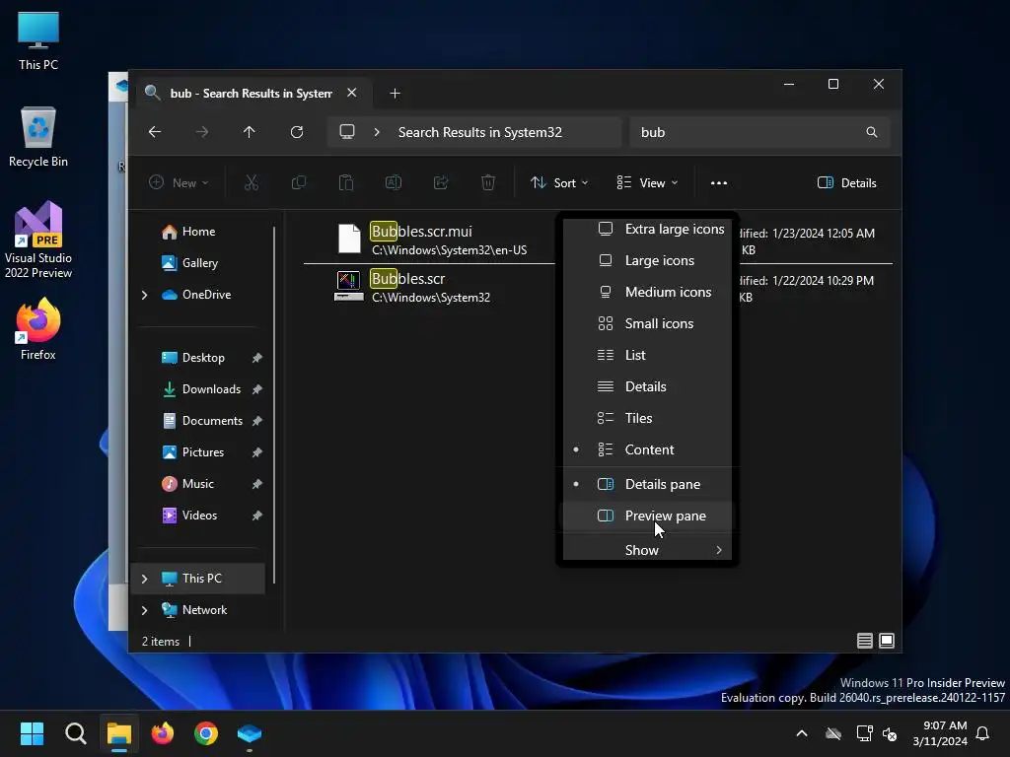Screen dimensions: 1010x757
Task: Click Search Results in System32 breadcrumb
Action: pyautogui.click(x=480, y=132)
